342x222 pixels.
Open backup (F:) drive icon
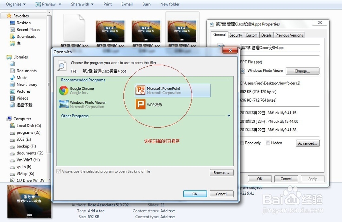point(12,146)
